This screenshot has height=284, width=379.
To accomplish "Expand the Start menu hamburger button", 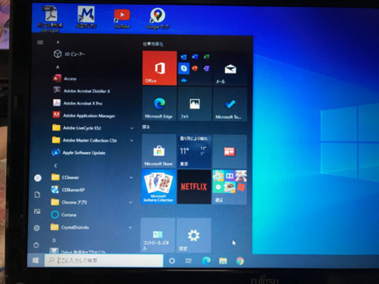I will [40, 42].
